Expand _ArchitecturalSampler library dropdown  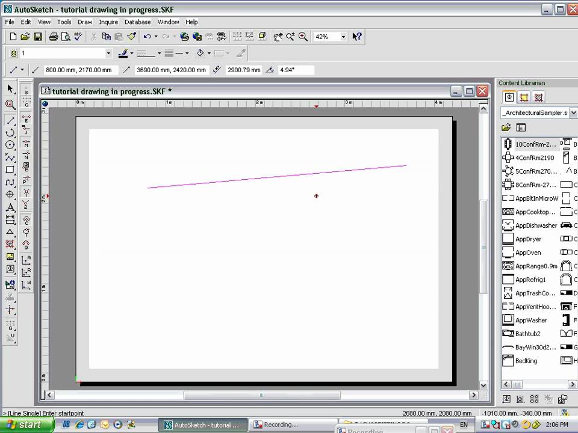573,112
